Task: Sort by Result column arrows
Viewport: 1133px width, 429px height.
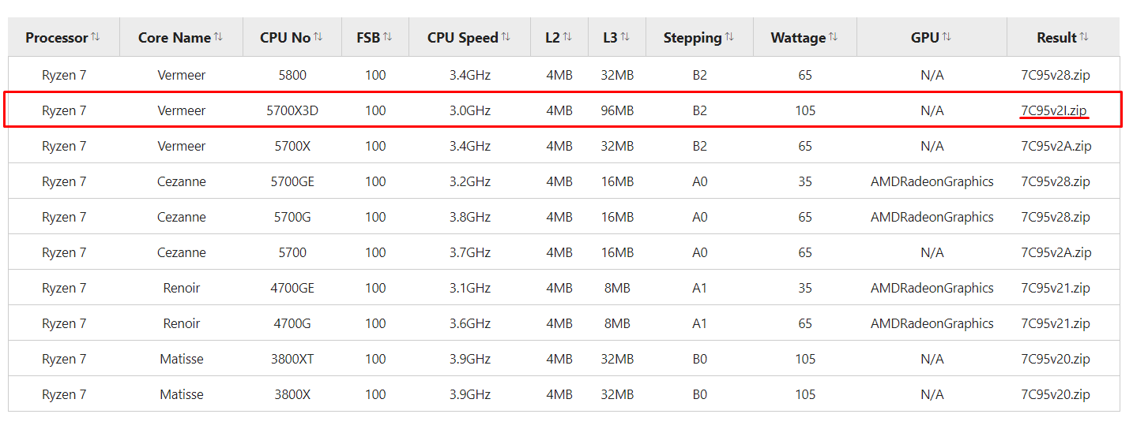Action: click(x=1084, y=37)
